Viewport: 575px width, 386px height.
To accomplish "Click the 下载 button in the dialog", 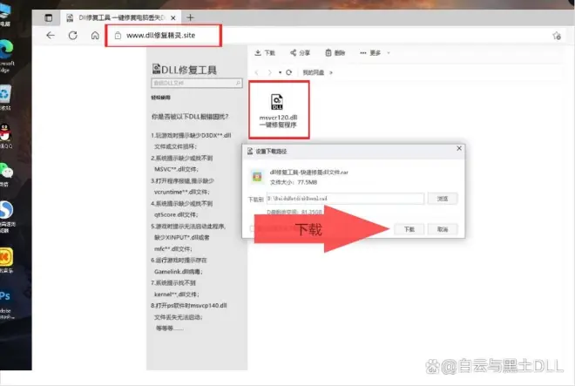I will pyautogui.click(x=409, y=228).
